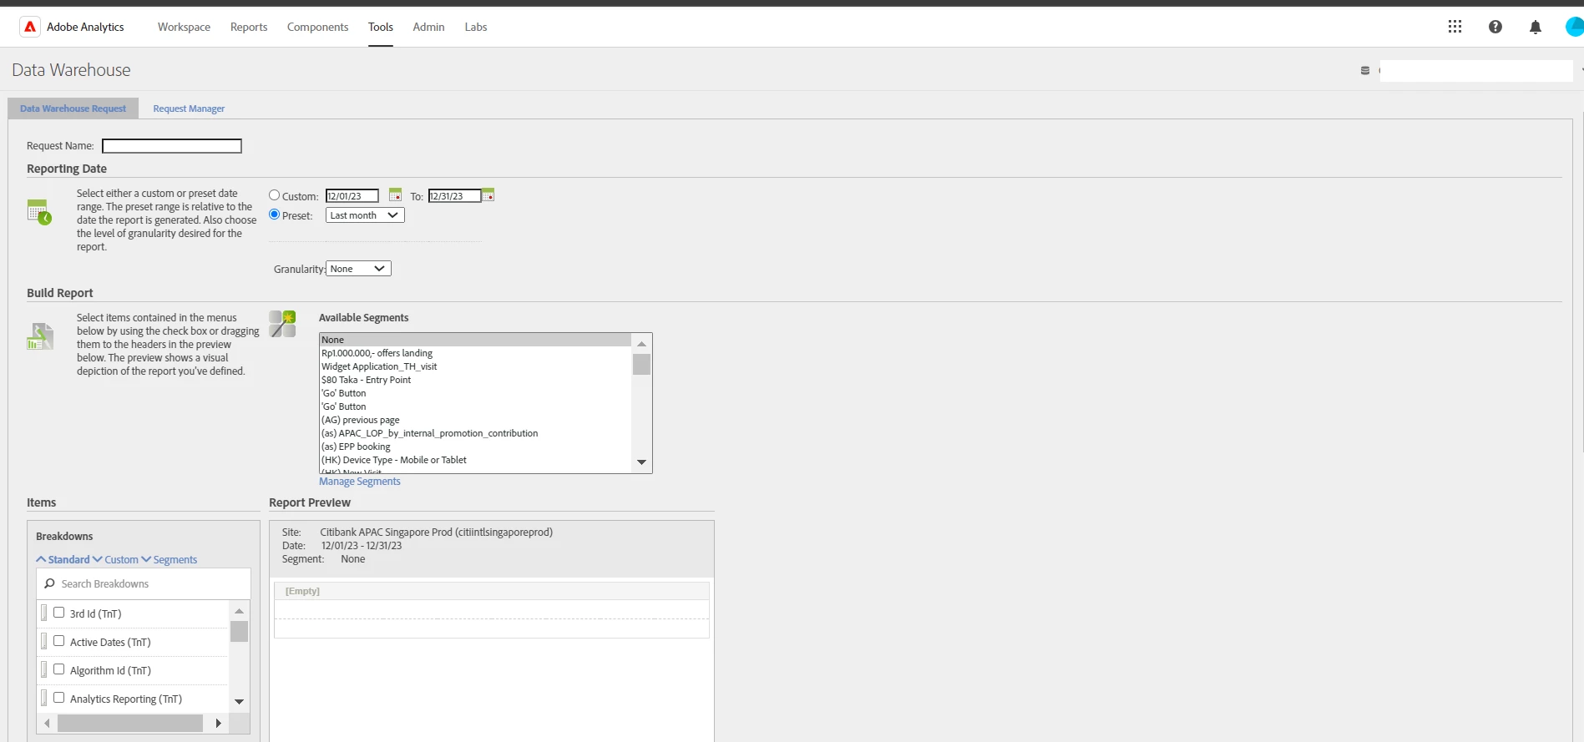The height and width of the screenshot is (742, 1584).
Task: Select (as) EPP booking segment
Action: tap(476, 447)
